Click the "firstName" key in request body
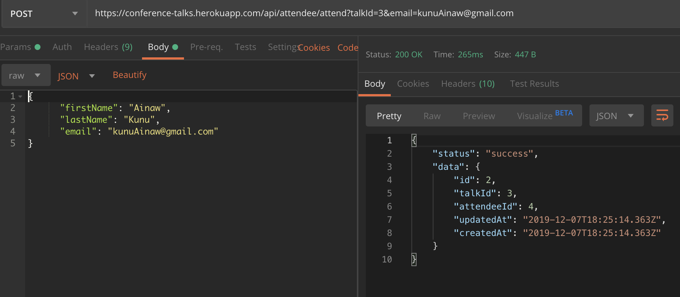This screenshot has width=680, height=297. (89, 108)
